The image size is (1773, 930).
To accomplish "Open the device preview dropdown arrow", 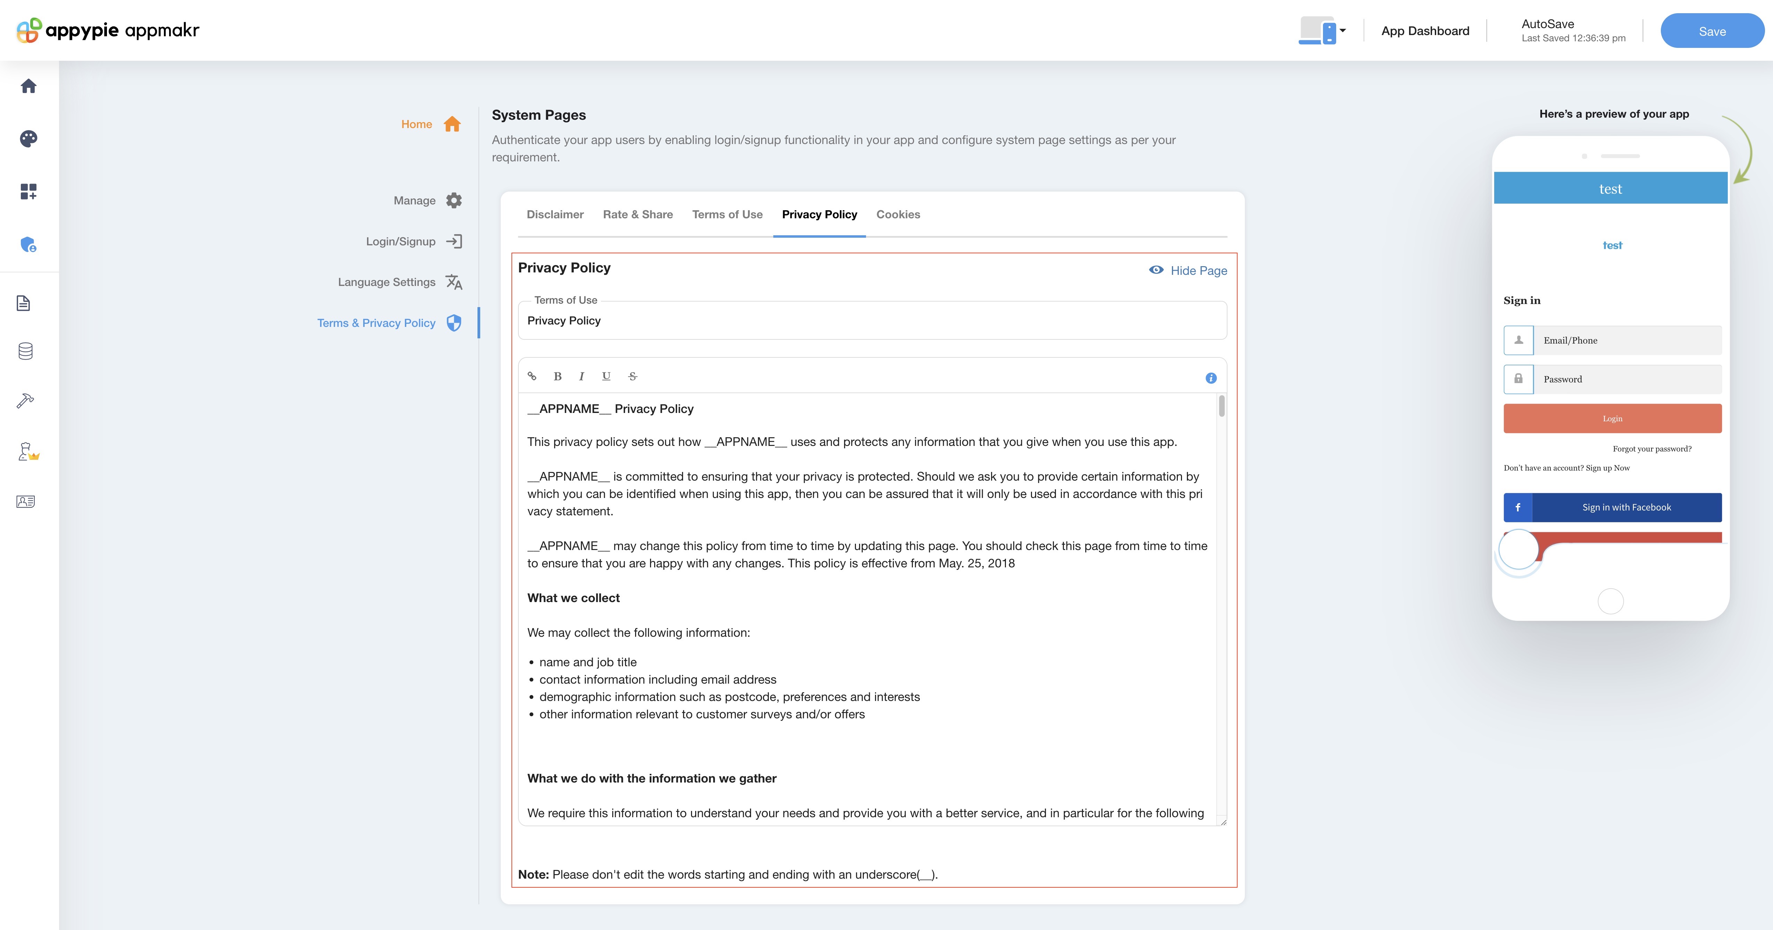I will pyautogui.click(x=1342, y=30).
